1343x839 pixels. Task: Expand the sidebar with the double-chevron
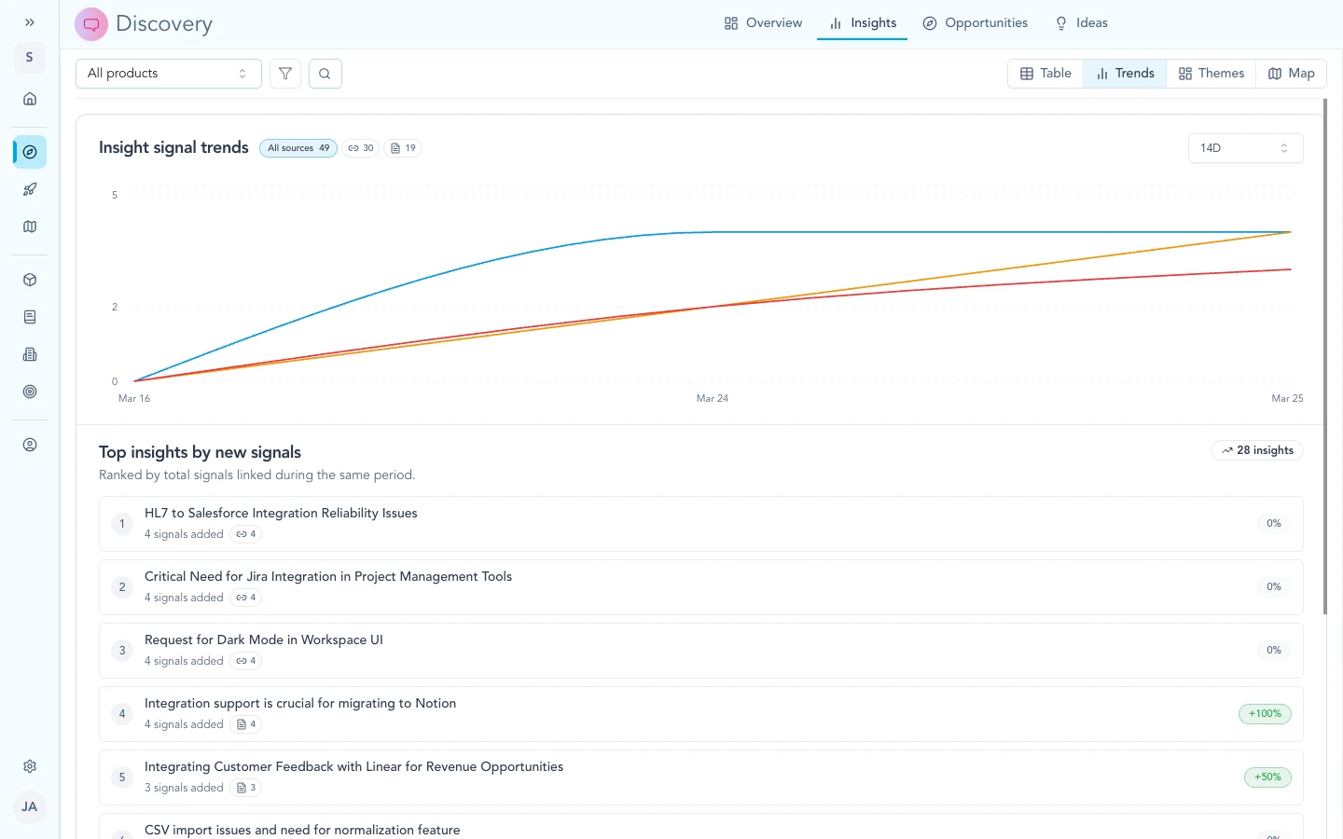[x=29, y=21]
